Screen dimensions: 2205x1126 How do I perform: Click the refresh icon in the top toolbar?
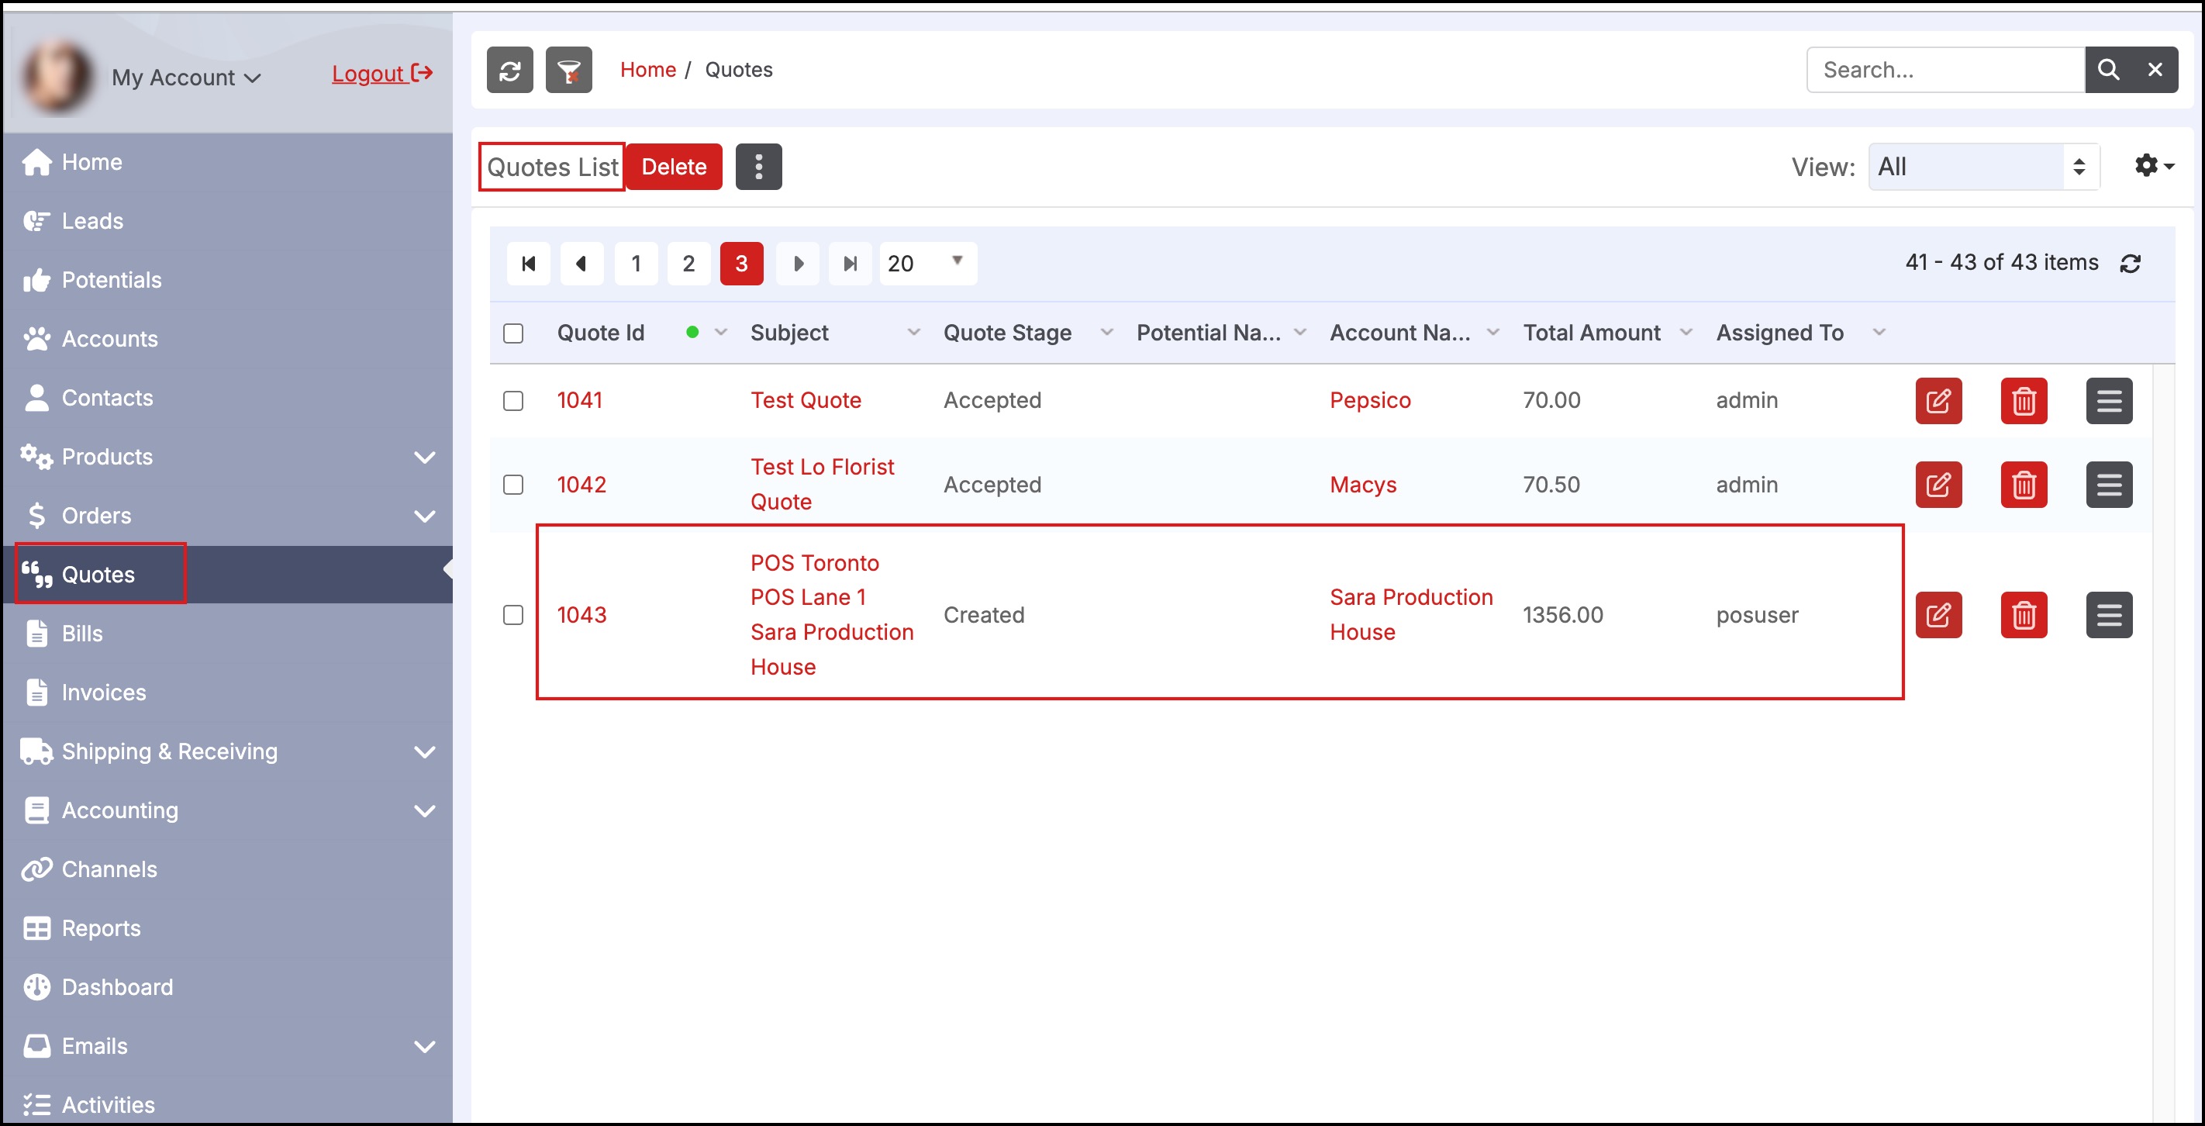tap(509, 71)
